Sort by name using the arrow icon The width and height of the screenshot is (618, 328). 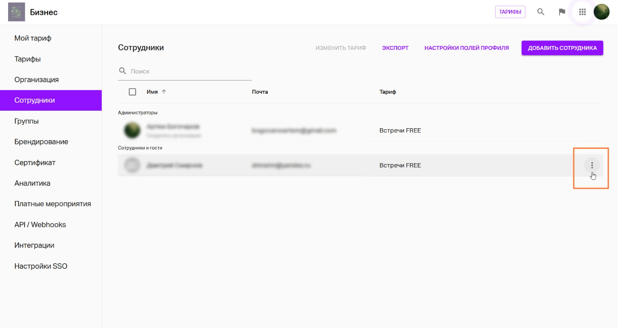coord(164,92)
